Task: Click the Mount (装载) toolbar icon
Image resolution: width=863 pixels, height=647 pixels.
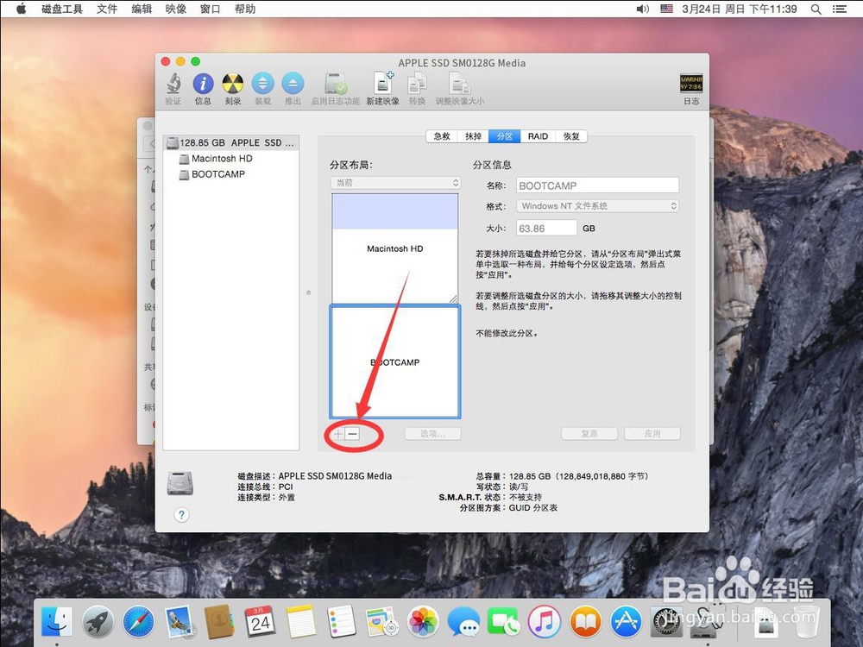Action: click(263, 85)
